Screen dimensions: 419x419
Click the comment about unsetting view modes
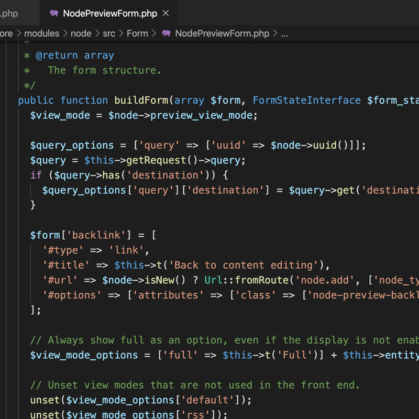[194, 385]
